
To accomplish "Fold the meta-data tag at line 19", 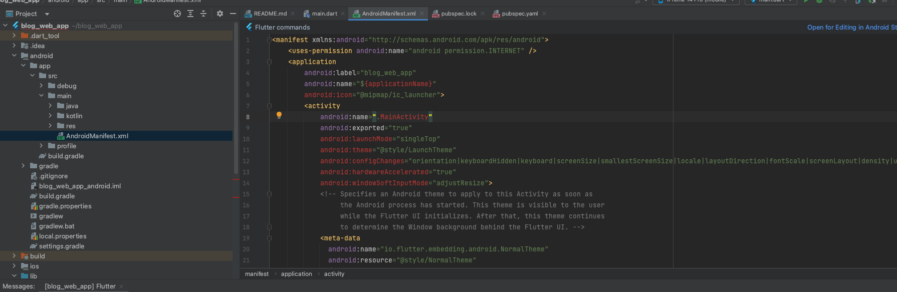I will click(x=269, y=238).
